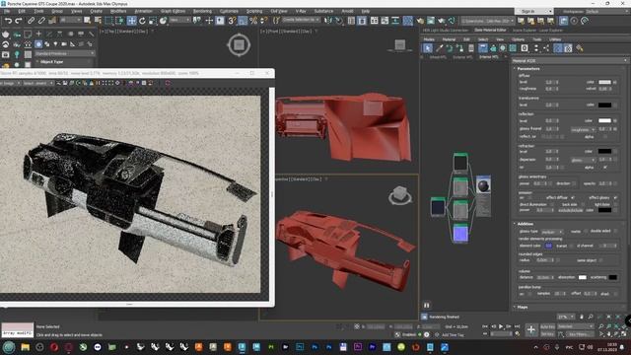Toggle reflection alpha checkbox
This screenshot has height=355, width=631.
[x=605, y=137]
